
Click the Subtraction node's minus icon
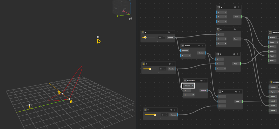point(185,81)
